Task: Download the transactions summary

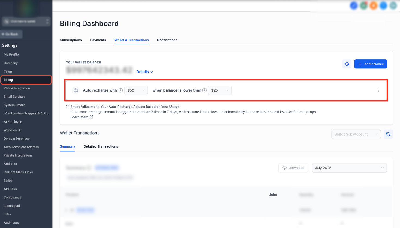Action: coord(293,168)
